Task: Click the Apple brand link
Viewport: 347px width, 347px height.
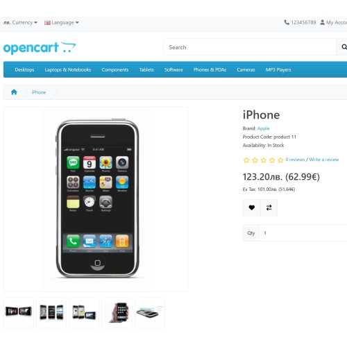Action: (x=263, y=128)
